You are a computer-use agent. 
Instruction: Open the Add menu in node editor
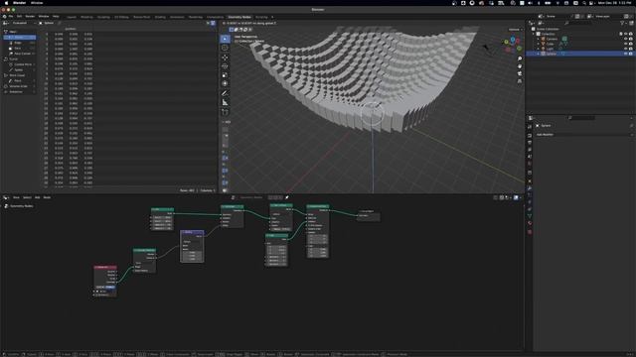tap(38, 197)
